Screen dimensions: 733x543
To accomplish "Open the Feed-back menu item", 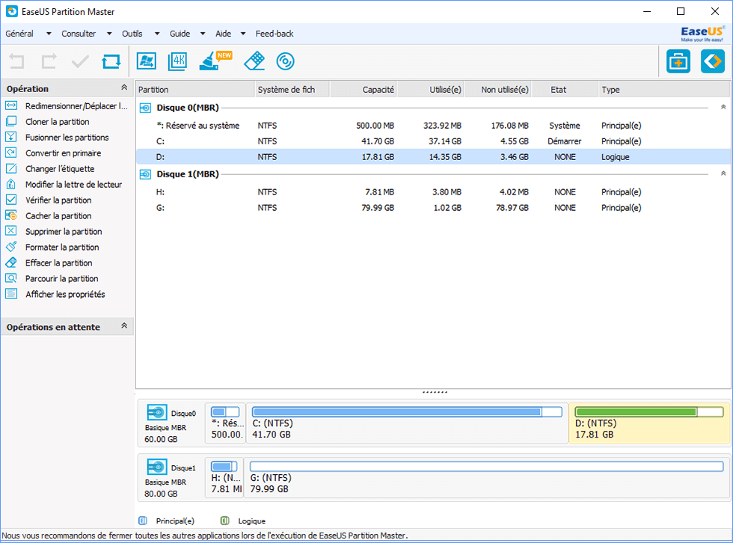I will (x=275, y=34).
